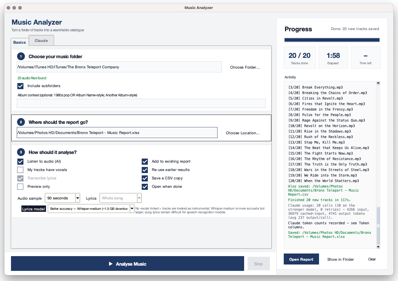Disable Listen to audio (AI)
Viewport: 398px width, 281px height.
click(x=20, y=161)
